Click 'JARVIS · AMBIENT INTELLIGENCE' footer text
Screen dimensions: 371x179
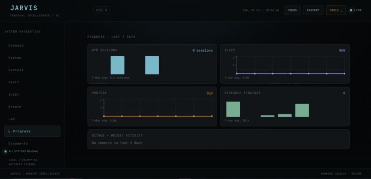click(35, 174)
